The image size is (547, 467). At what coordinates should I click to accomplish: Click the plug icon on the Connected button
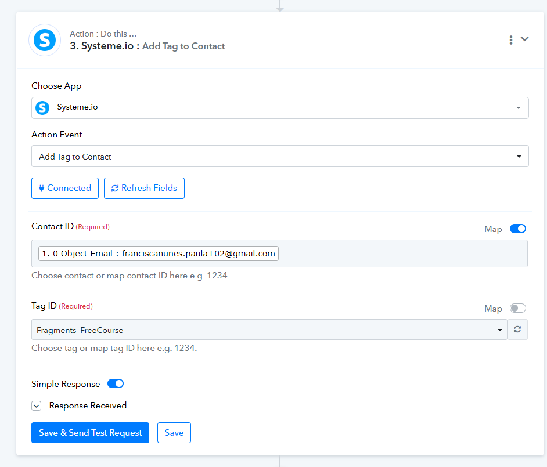(x=41, y=188)
